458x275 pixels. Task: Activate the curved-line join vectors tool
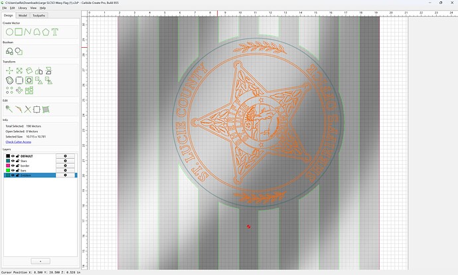pyautogui.click(x=19, y=110)
